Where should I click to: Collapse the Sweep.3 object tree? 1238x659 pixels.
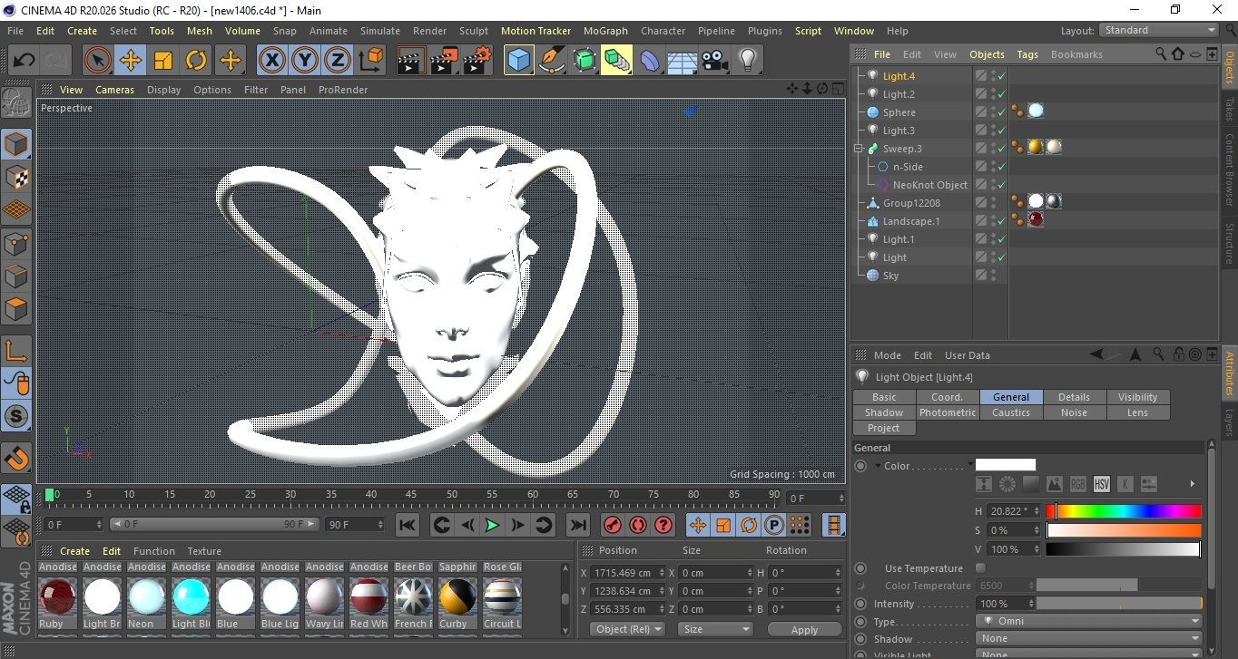(x=859, y=149)
